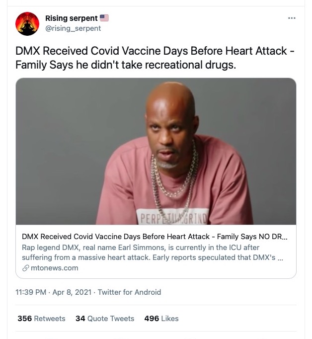Image resolution: width=312 pixels, height=339 pixels.
Task: Click the flag emoji beside the display name
Action: (x=104, y=18)
